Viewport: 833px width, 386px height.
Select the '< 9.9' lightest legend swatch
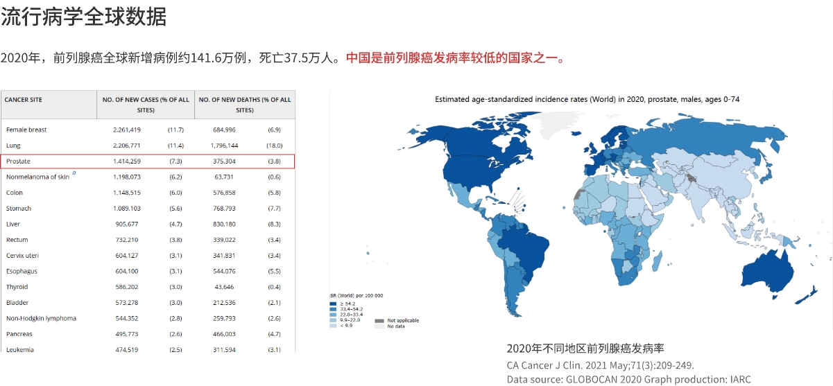pos(334,326)
